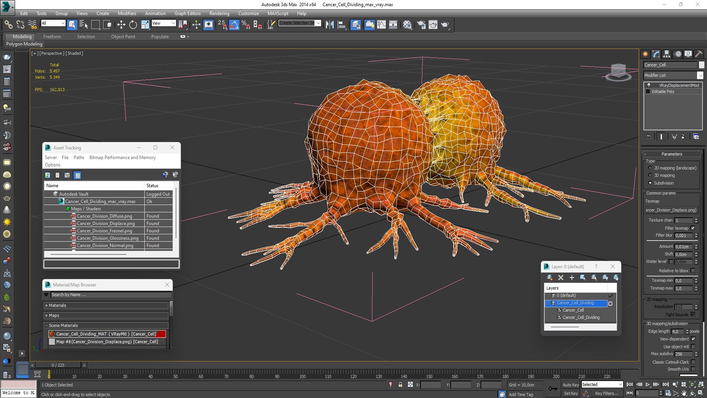Open the Create command panel tab
Viewport: 707px width, 398px height.
coord(646,54)
